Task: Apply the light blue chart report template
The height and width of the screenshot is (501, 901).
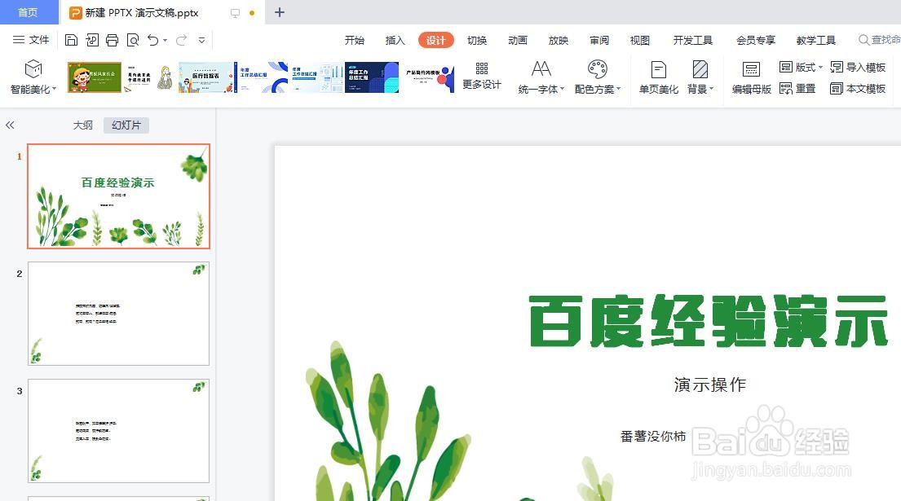Action: [316, 77]
